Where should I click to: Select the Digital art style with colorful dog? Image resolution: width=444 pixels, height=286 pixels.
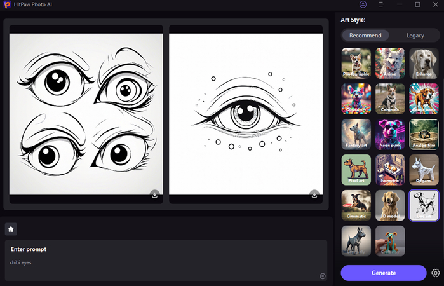[356, 99]
